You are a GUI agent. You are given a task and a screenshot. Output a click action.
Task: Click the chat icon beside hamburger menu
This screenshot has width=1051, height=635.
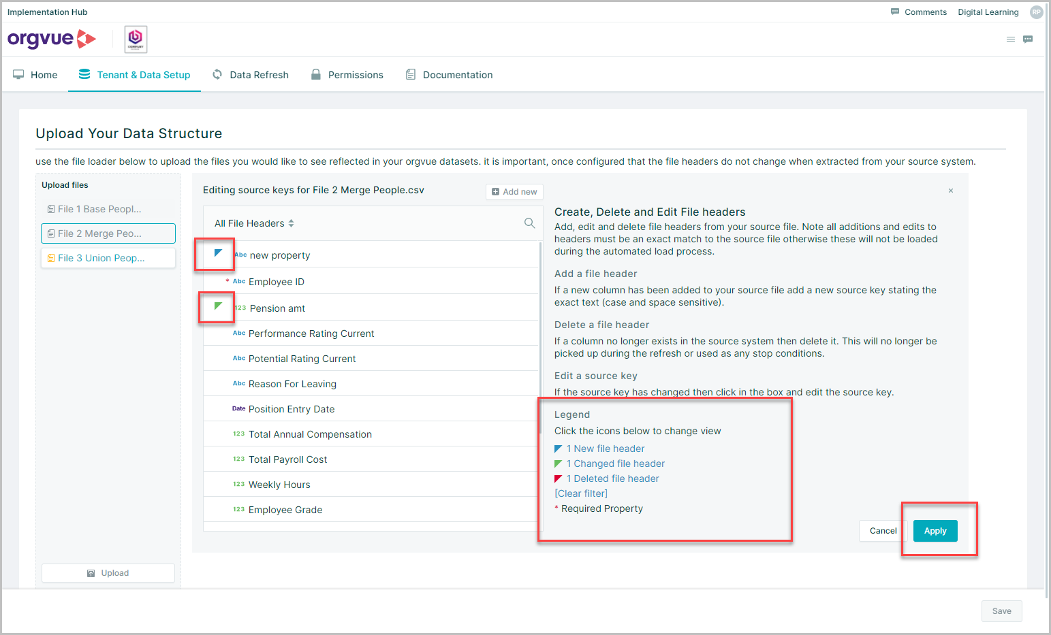pyautogui.click(x=1028, y=39)
